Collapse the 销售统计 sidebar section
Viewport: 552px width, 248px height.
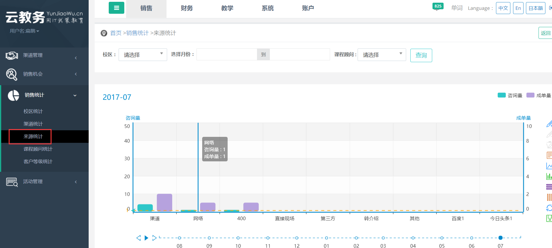[x=44, y=95]
